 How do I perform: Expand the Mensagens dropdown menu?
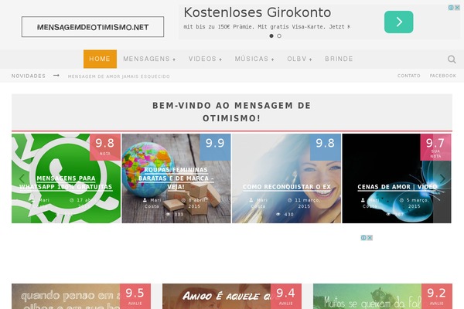point(149,59)
